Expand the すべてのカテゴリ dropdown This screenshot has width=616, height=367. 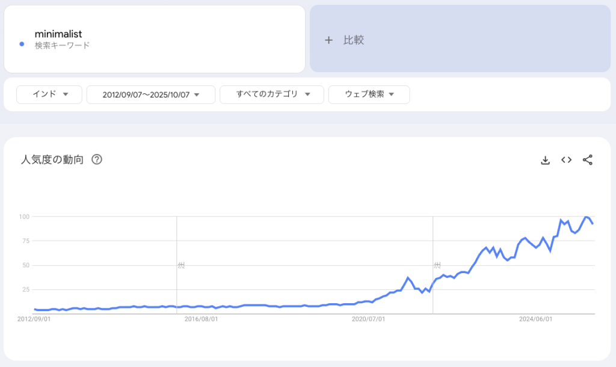point(272,94)
